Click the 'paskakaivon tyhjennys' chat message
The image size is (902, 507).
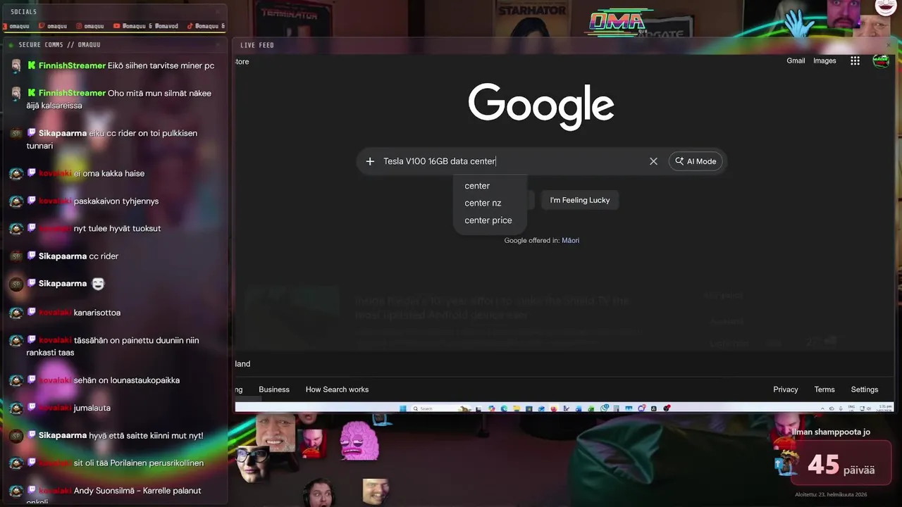(x=116, y=201)
